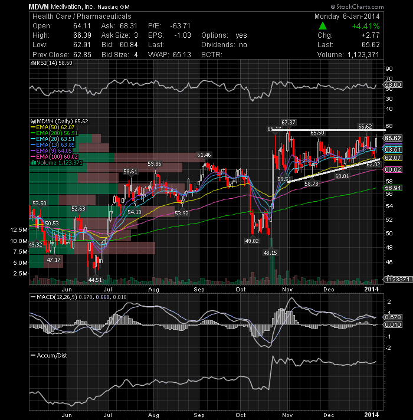Click the 53.92 price label
Screen dimensions: 413x420
[182, 214]
